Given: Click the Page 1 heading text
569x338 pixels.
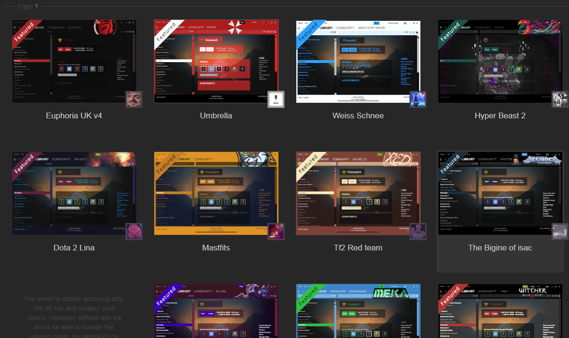Looking at the screenshot, I should click(28, 6).
